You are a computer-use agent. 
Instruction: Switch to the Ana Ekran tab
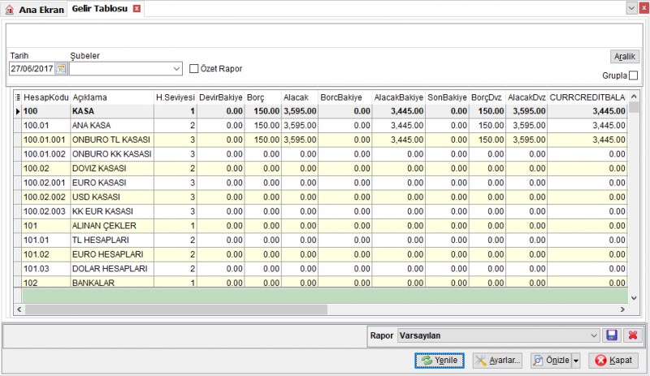click(x=35, y=10)
